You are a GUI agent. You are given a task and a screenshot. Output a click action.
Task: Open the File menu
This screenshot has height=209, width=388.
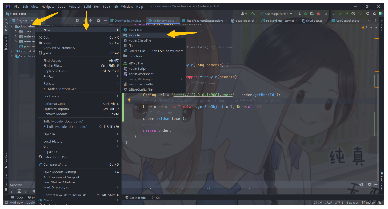[17, 7]
